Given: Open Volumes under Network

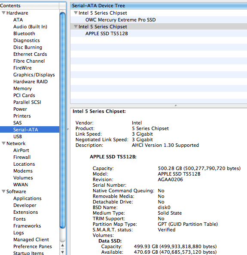Looking at the screenshot, I should 23,178.
